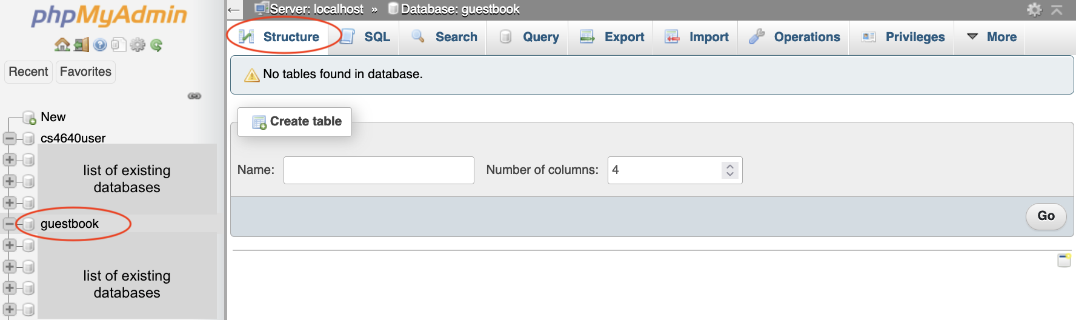Click the Create table legend label

pos(295,122)
